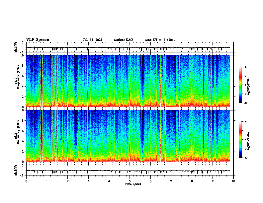Click the "10" tick on the time axis
Screen dimensions: 263x203
(233, 181)
